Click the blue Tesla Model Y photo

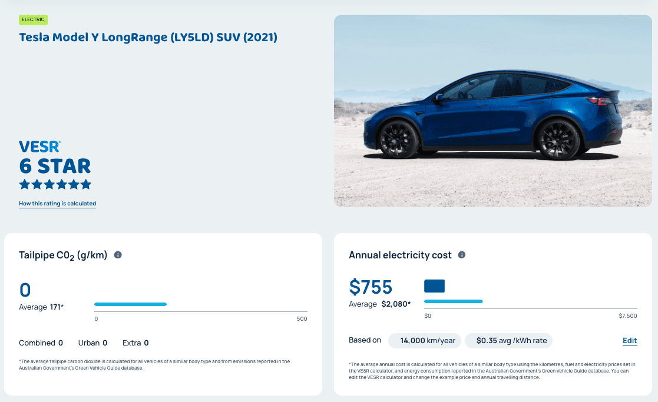click(x=492, y=111)
